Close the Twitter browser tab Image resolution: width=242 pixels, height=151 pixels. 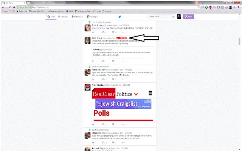(25, 3)
